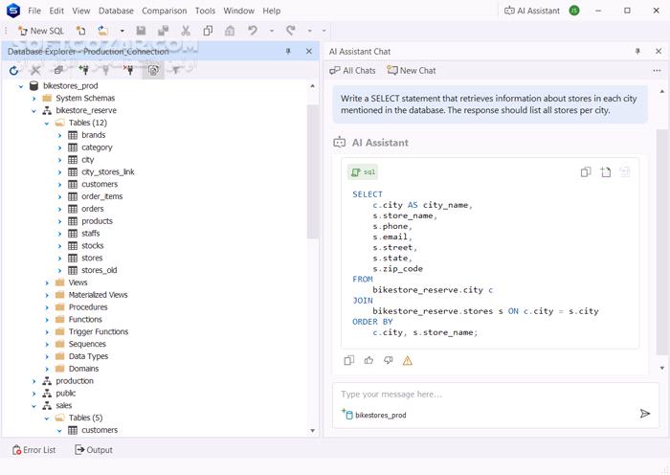Expand the Materialized Views folder

(x=47, y=295)
